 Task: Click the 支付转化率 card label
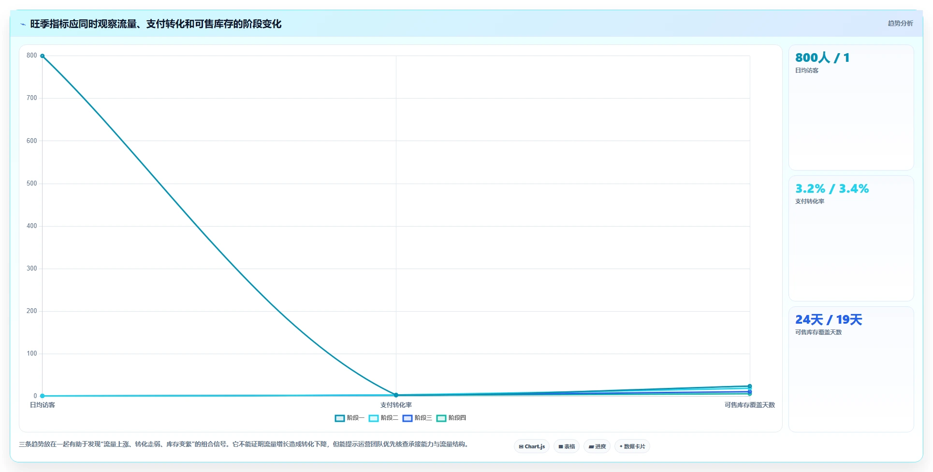(810, 201)
